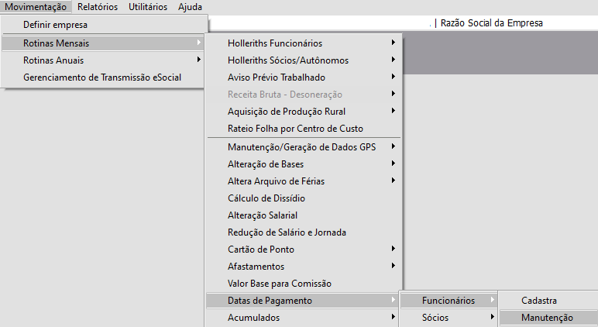Open Redução de Salário e Jornada
Screen dimensions: 598x327
[287, 232]
